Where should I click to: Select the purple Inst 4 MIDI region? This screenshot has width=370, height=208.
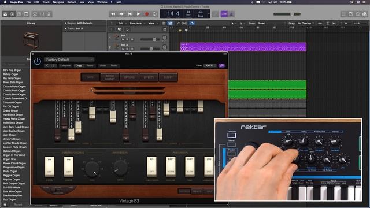point(243,47)
